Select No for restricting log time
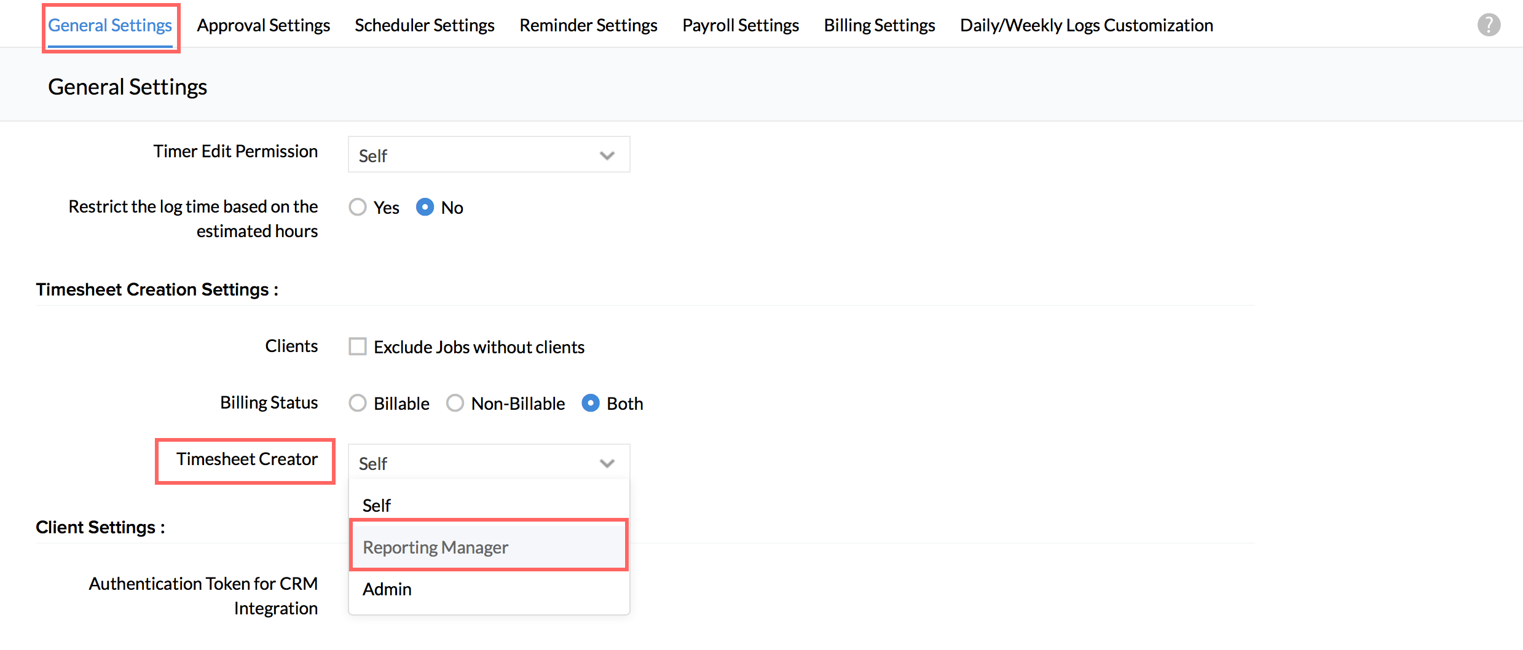This screenshot has height=650, width=1523. pos(425,207)
